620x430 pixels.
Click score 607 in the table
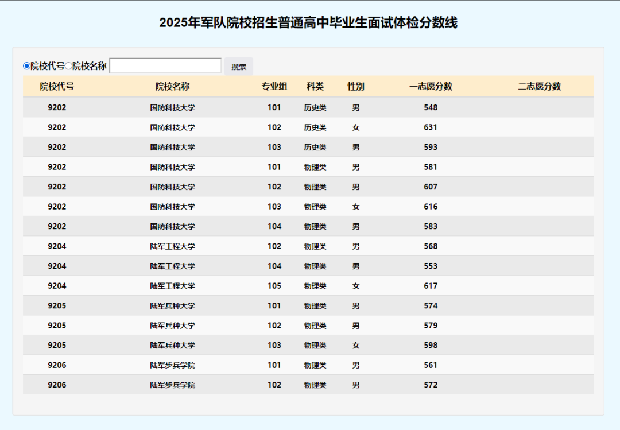pyautogui.click(x=431, y=187)
